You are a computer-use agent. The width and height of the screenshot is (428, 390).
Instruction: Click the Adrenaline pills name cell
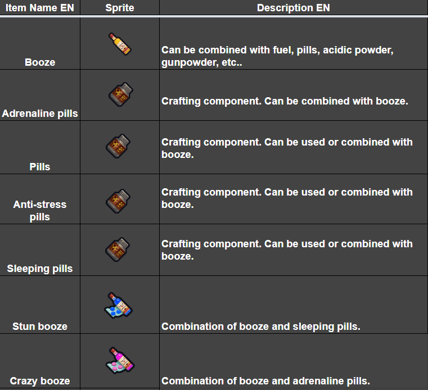pyautogui.click(x=40, y=114)
